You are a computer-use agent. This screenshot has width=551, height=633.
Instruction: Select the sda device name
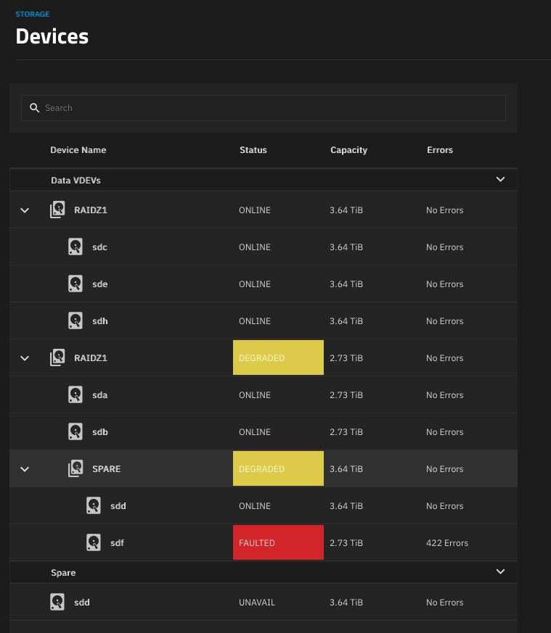100,395
